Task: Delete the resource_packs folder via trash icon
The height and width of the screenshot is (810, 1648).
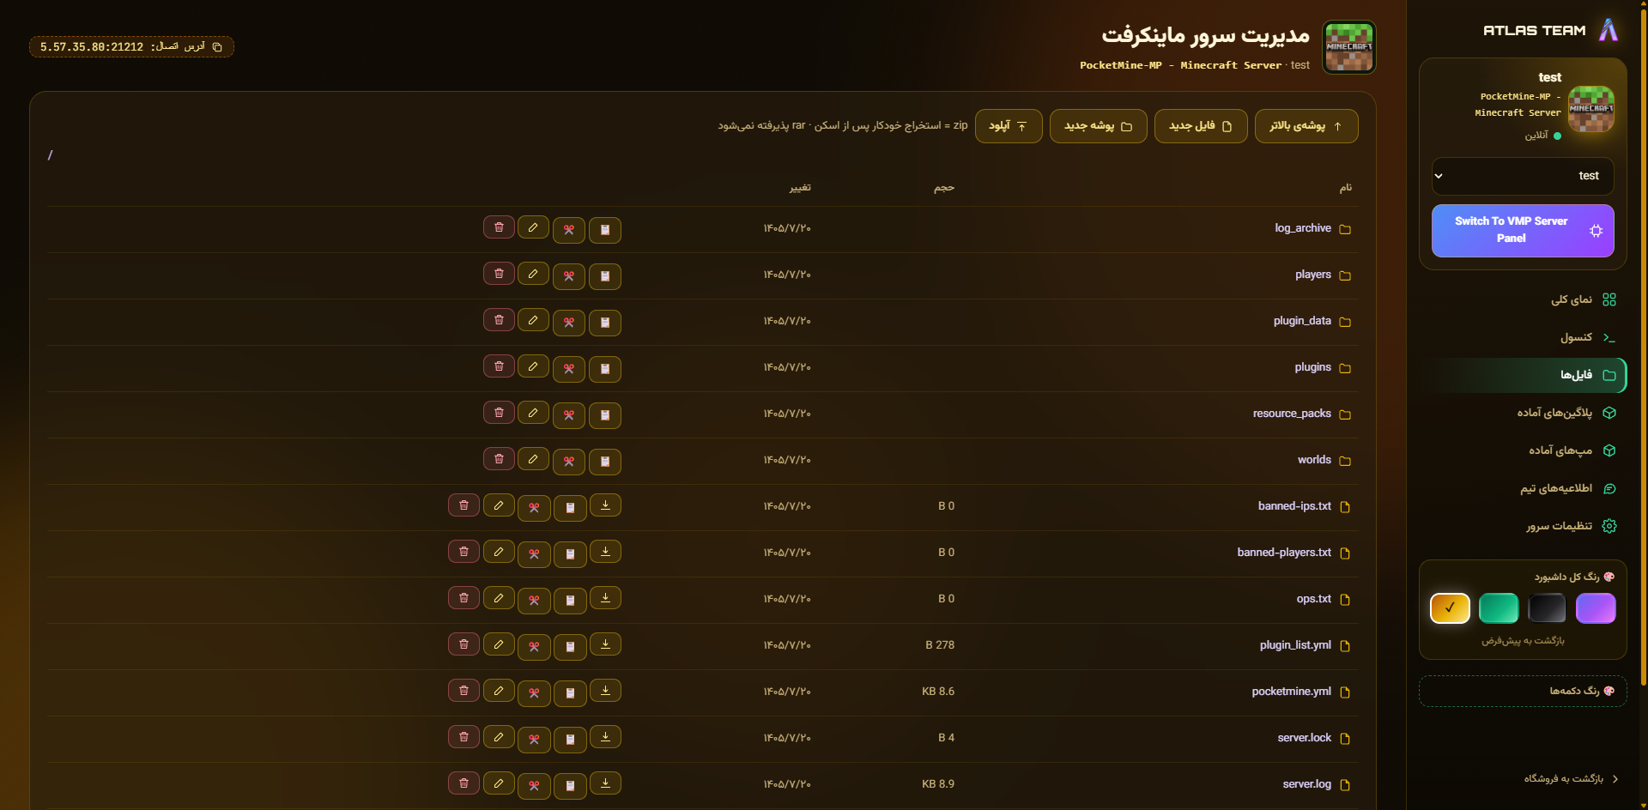Action: coord(499,413)
